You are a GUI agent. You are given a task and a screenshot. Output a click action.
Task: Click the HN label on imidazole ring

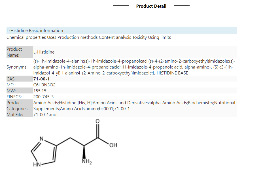[37, 165]
